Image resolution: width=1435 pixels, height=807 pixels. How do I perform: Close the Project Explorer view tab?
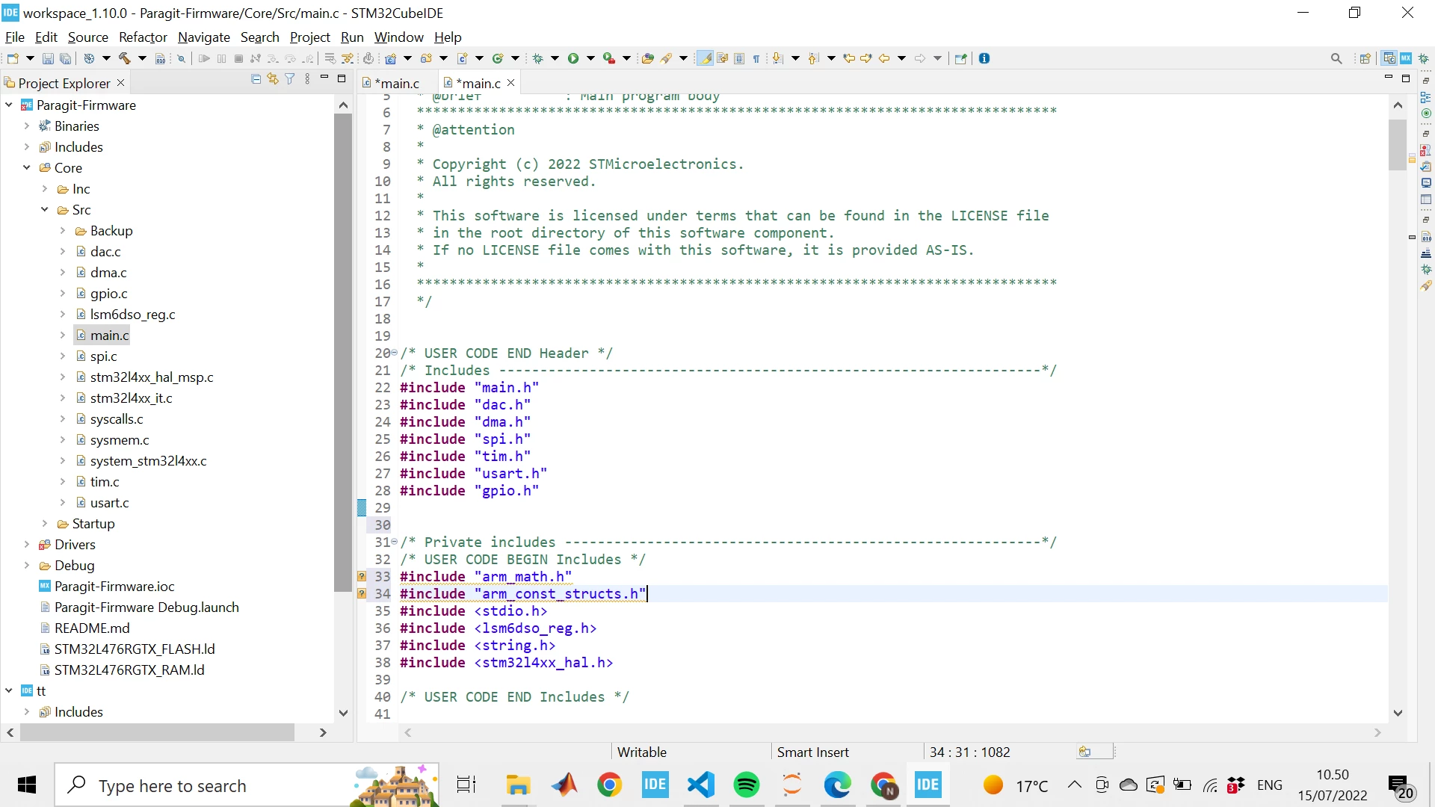click(x=121, y=82)
